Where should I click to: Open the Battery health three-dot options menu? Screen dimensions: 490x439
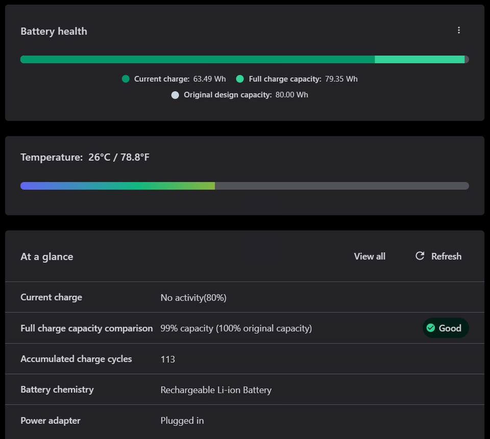(x=458, y=31)
